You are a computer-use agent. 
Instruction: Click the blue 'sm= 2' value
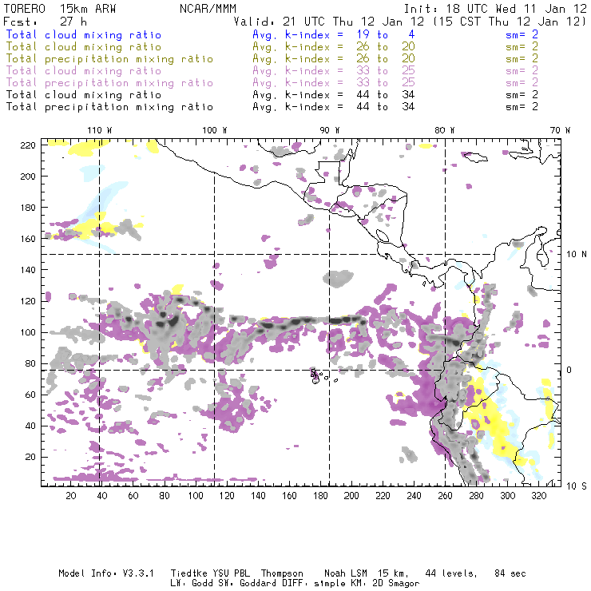522,34
